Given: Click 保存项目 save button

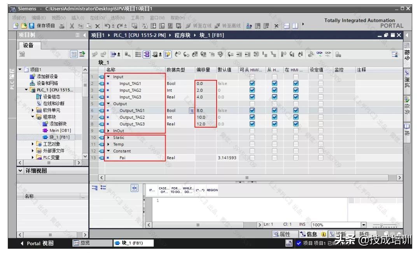Looking at the screenshot, I should [x=43, y=26].
